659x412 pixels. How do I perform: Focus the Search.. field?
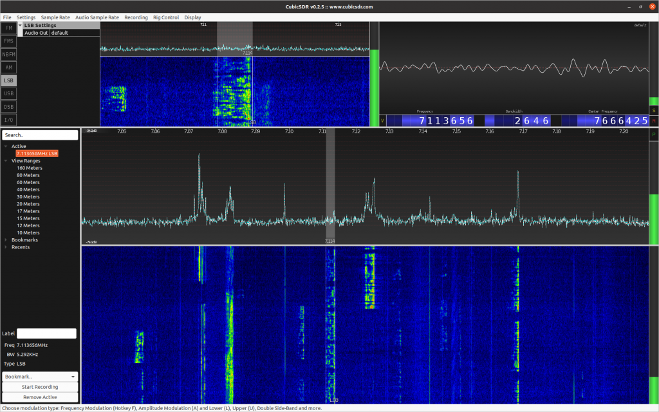coord(40,135)
